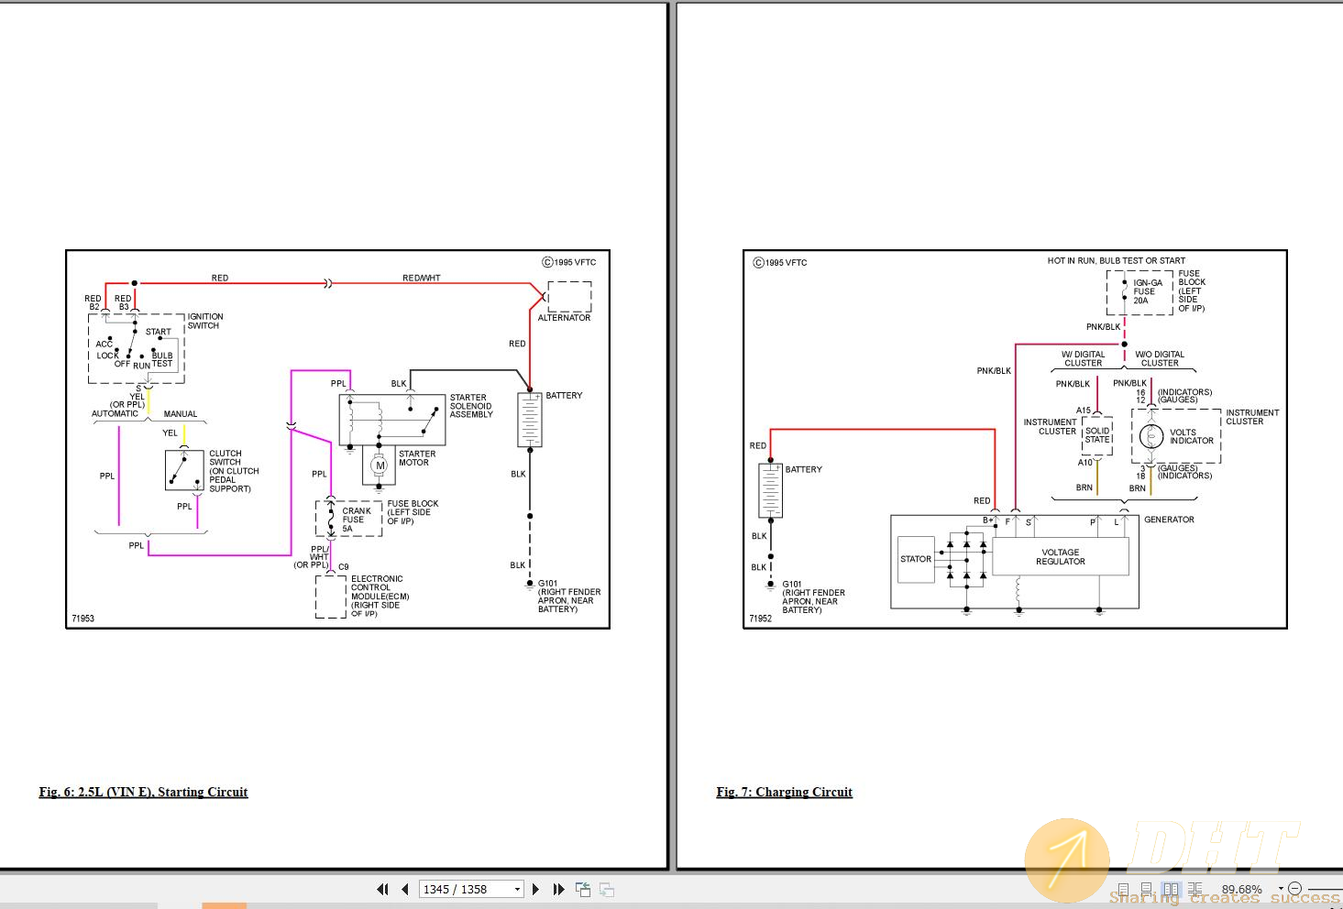Open Fig. 6: 2.5L (VIN E) Starting Circuit link
Image resolution: width=1343 pixels, height=909 pixels.
click(x=143, y=792)
